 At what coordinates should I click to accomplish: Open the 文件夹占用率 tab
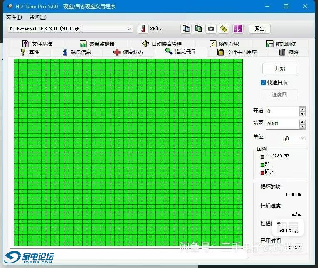(x=237, y=52)
